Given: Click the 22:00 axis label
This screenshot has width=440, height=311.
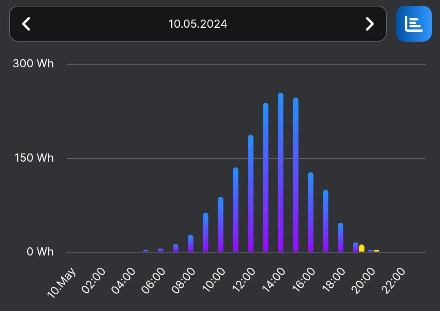Looking at the screenshot, I should (x=394, y=280).
